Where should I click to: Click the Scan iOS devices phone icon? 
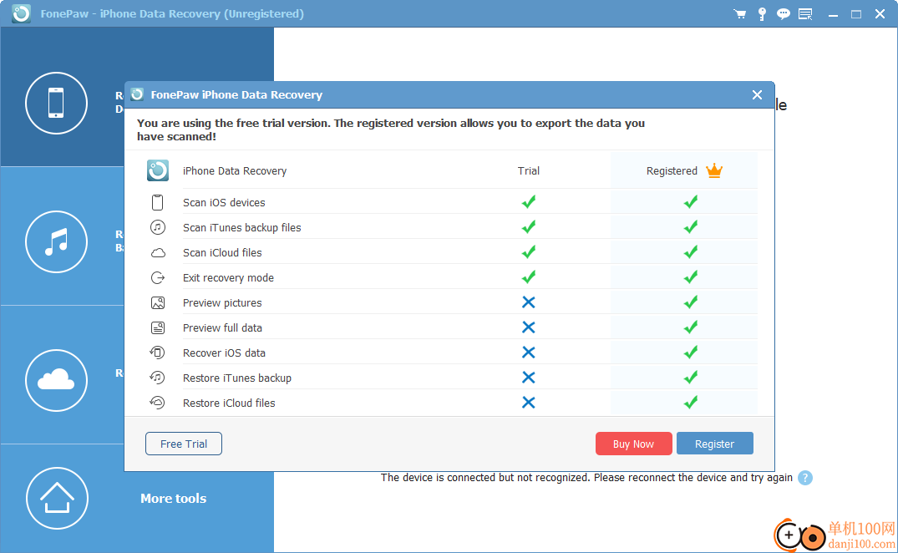[158, 202]
